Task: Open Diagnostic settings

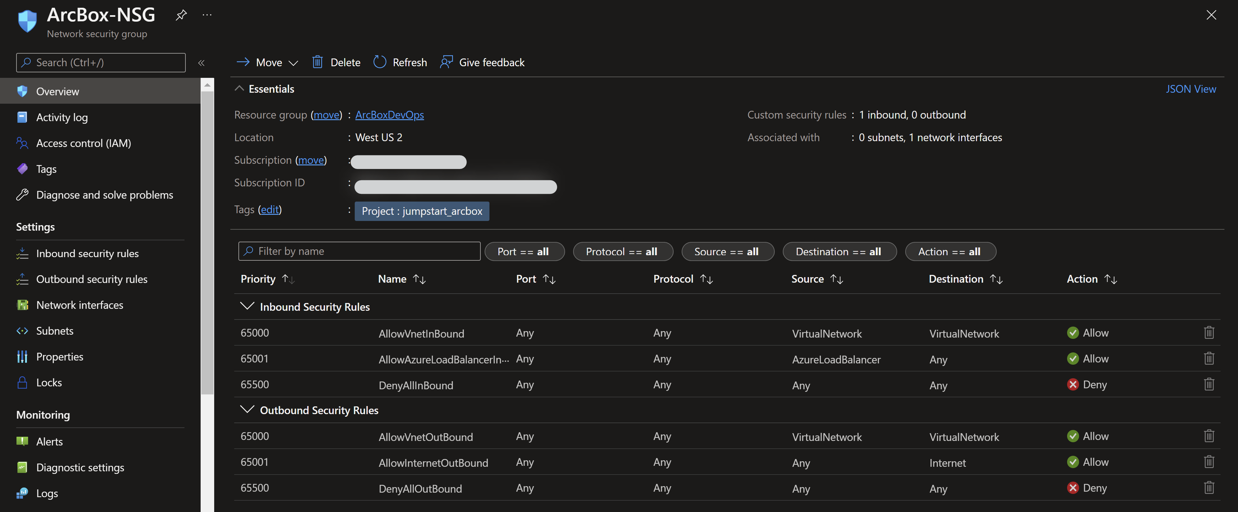Action: [100, 467]
